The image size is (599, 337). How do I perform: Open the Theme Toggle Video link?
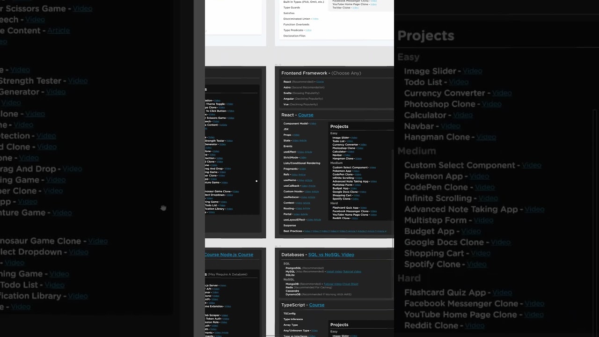click(230, 104)
